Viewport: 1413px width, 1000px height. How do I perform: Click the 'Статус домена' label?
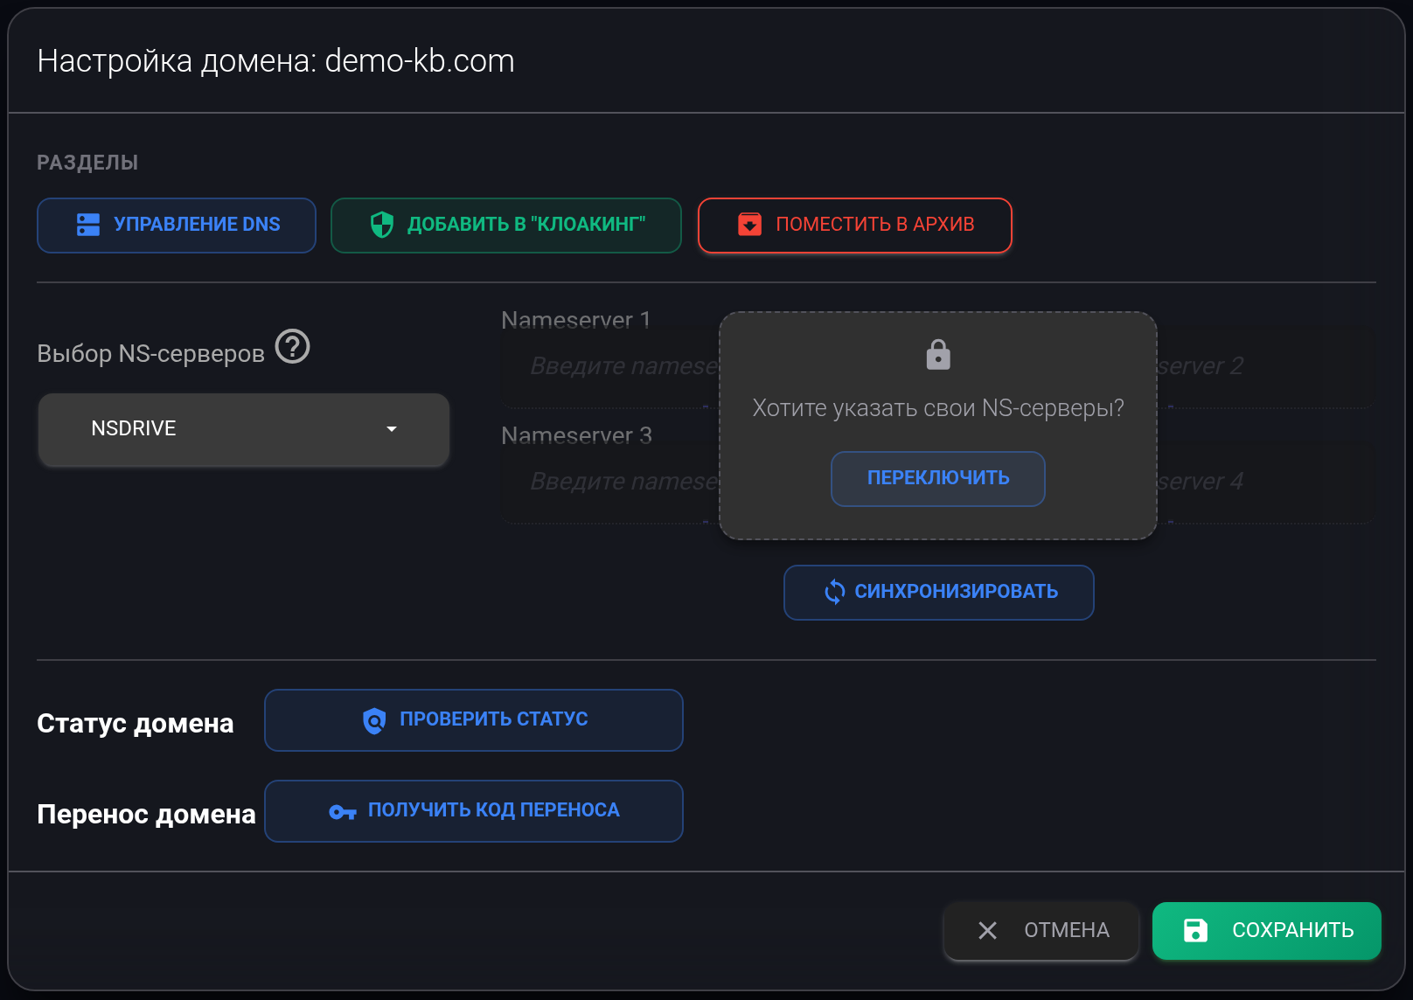(136, 724)
